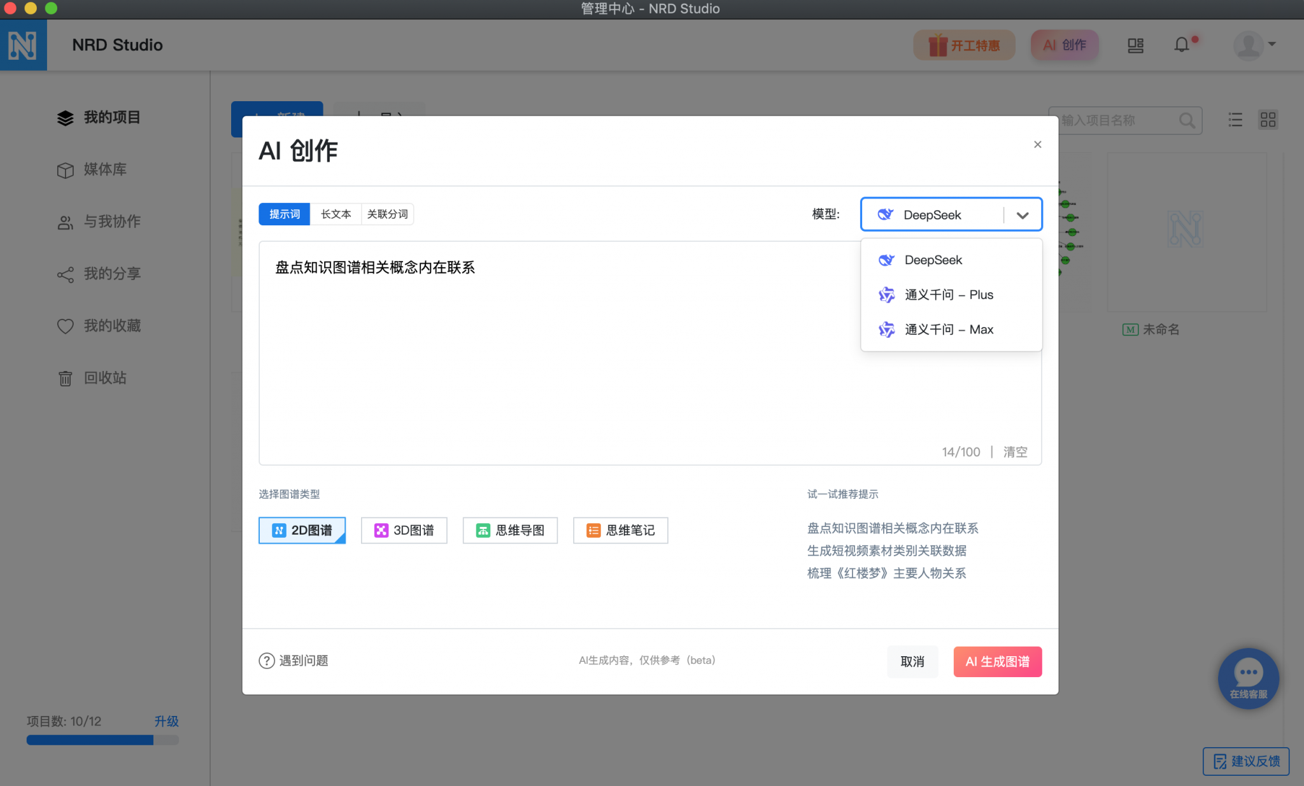
Task: Click inside the prompt text area
Action: (x=573, y=350)
